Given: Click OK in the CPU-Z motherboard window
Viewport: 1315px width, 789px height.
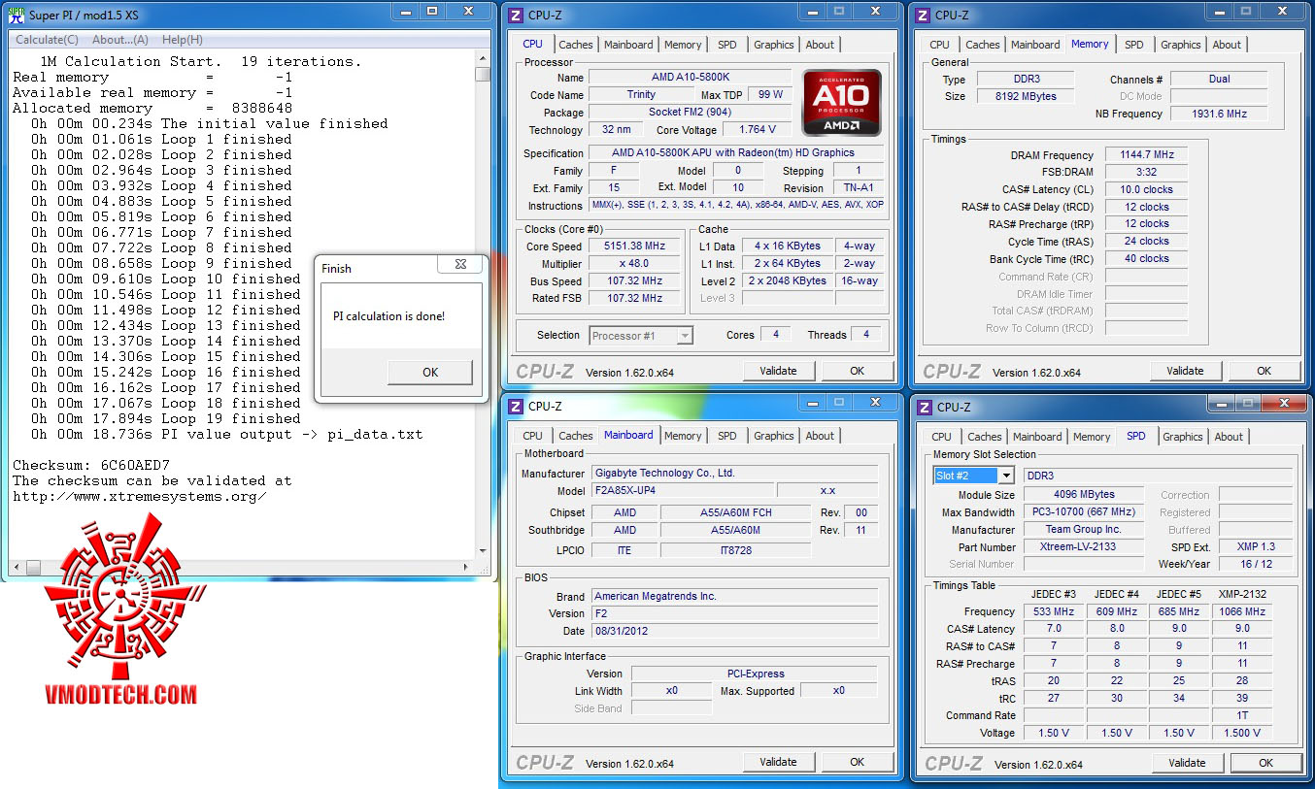Looking at the screenshot, I should 857,762.
